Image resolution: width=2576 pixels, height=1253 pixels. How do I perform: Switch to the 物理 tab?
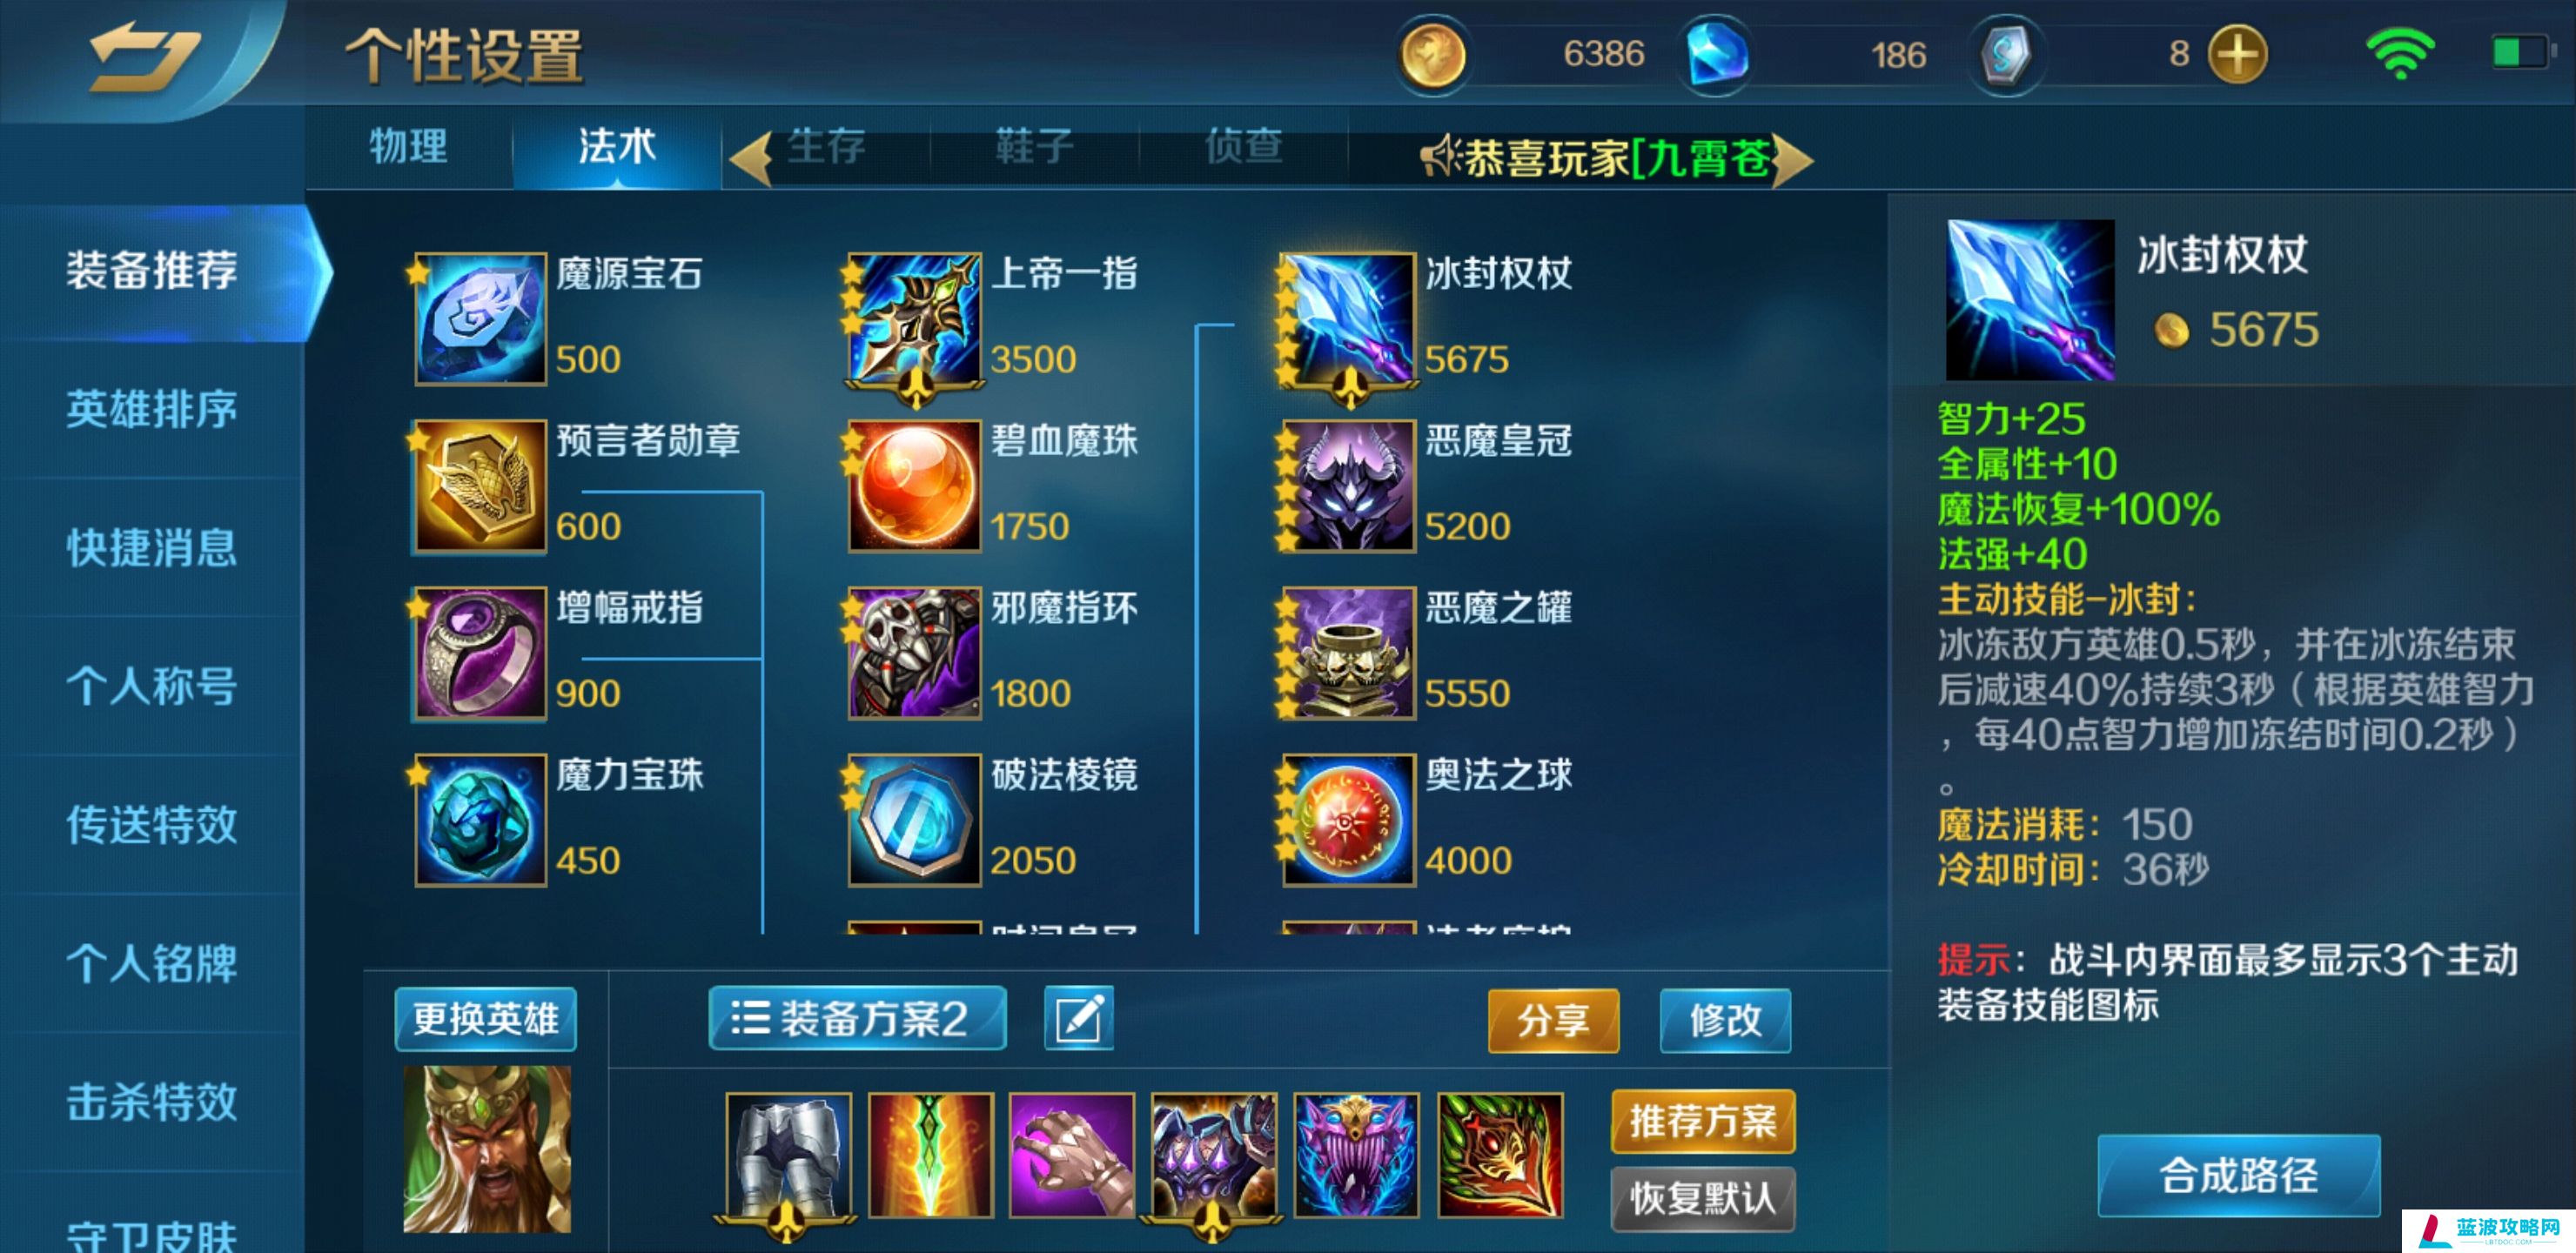coord(408,147)
